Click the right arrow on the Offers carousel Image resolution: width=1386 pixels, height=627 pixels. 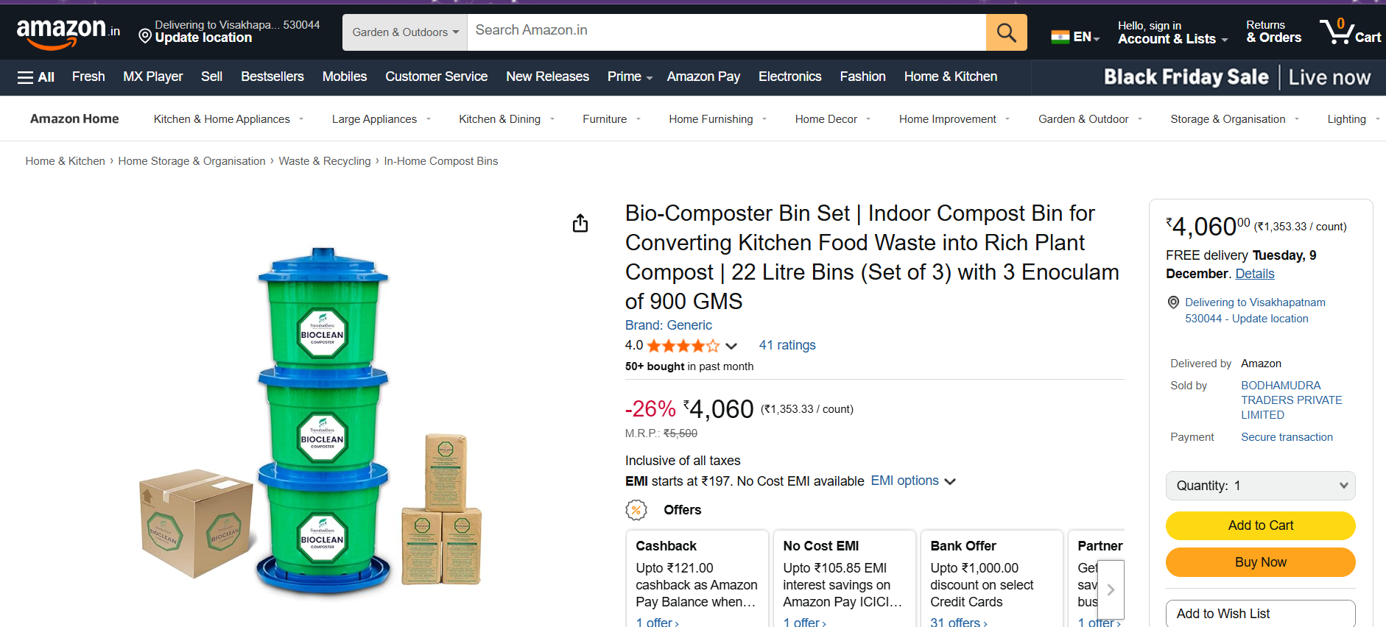click(1111, 589)
